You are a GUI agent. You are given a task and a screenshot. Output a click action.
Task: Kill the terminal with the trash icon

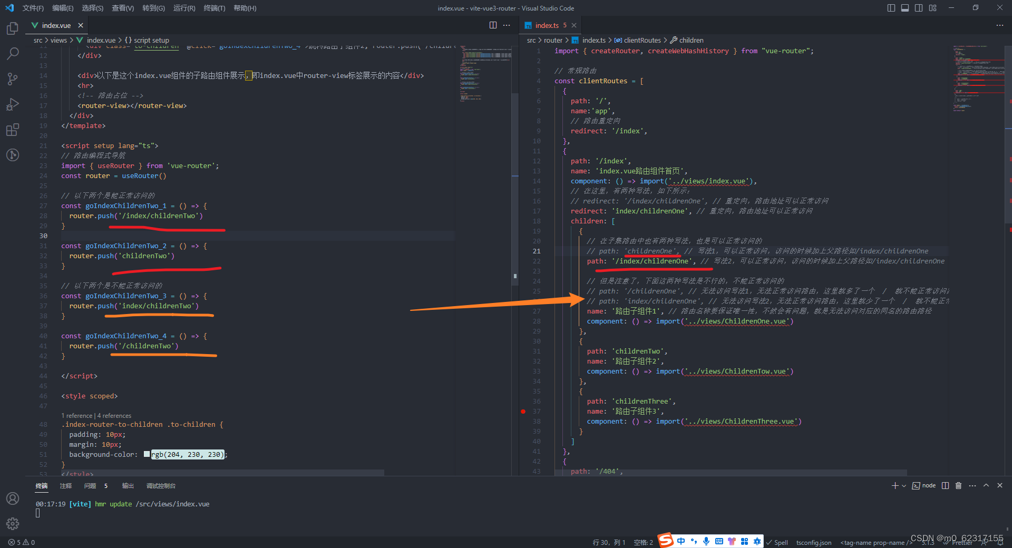click(959, 485)
